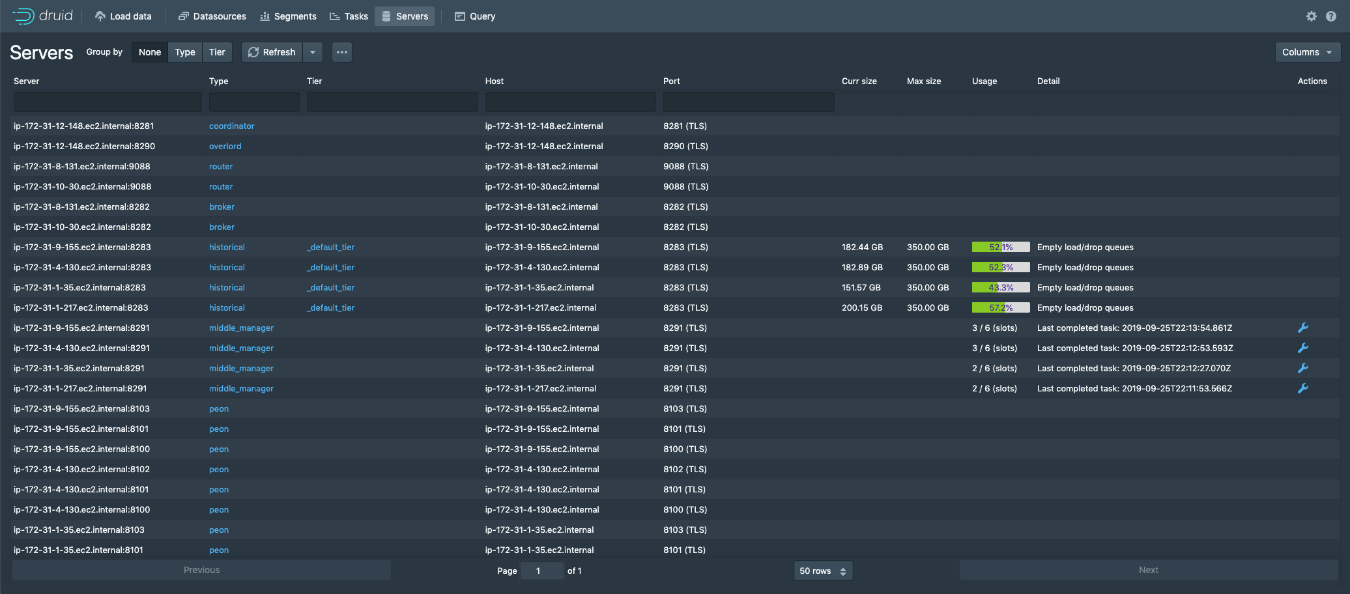Click router link for ip-172-31-8-131
1350x594 pixels.
(221, 166)
